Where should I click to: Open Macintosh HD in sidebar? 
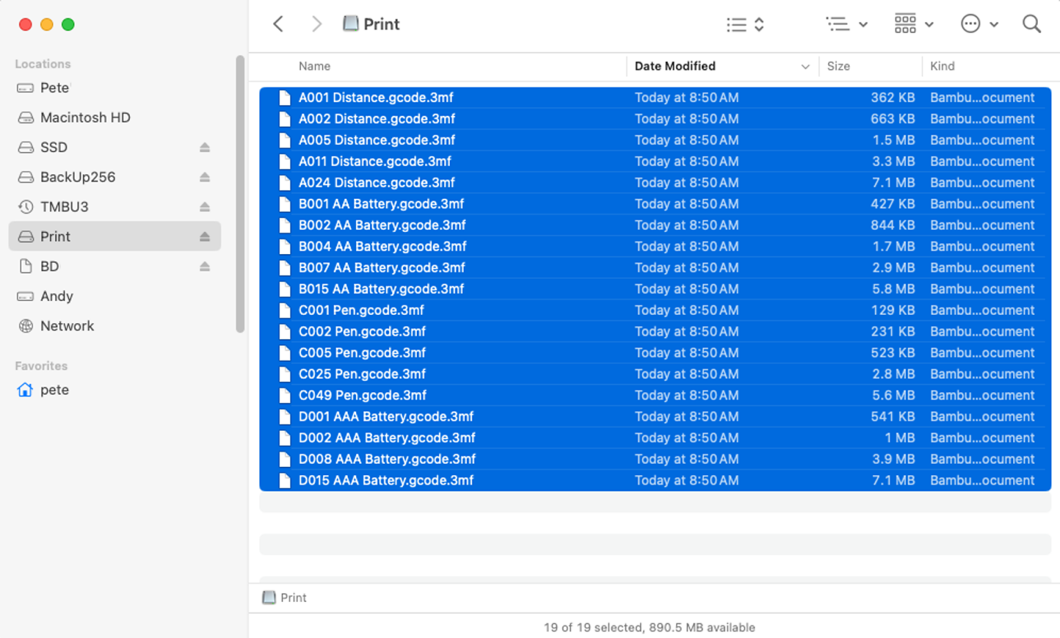tap(85, 117)
